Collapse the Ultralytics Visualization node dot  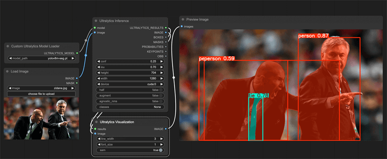[96, 122]
